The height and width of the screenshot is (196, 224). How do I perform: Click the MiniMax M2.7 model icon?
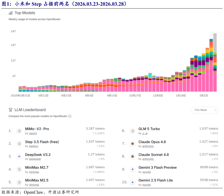click(19, 169)
